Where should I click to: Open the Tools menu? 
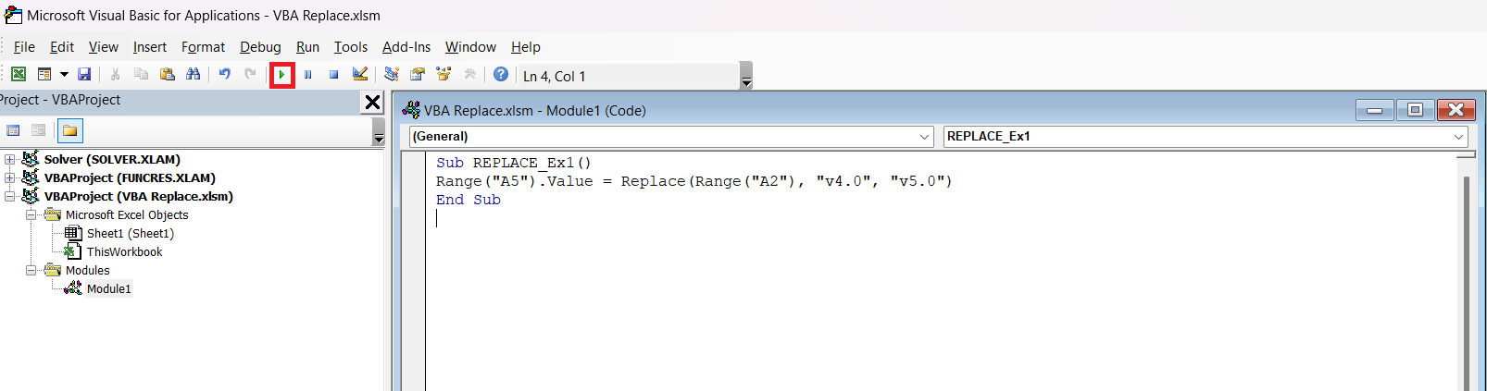tap(351, 47)
